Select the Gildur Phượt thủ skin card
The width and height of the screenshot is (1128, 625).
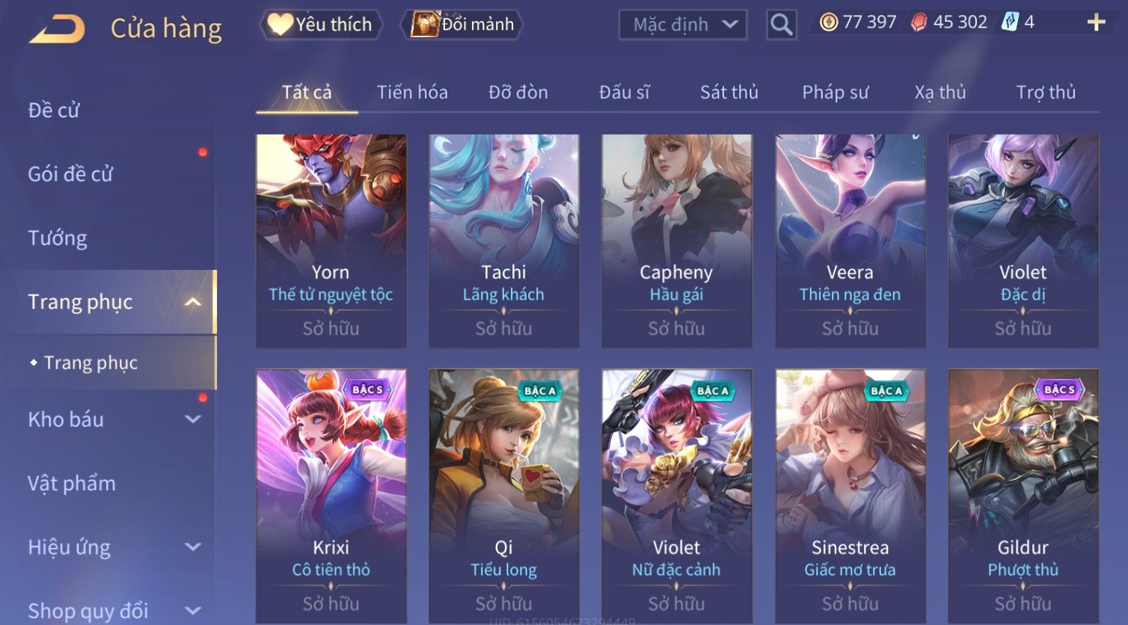click(x=1023, y=496)
